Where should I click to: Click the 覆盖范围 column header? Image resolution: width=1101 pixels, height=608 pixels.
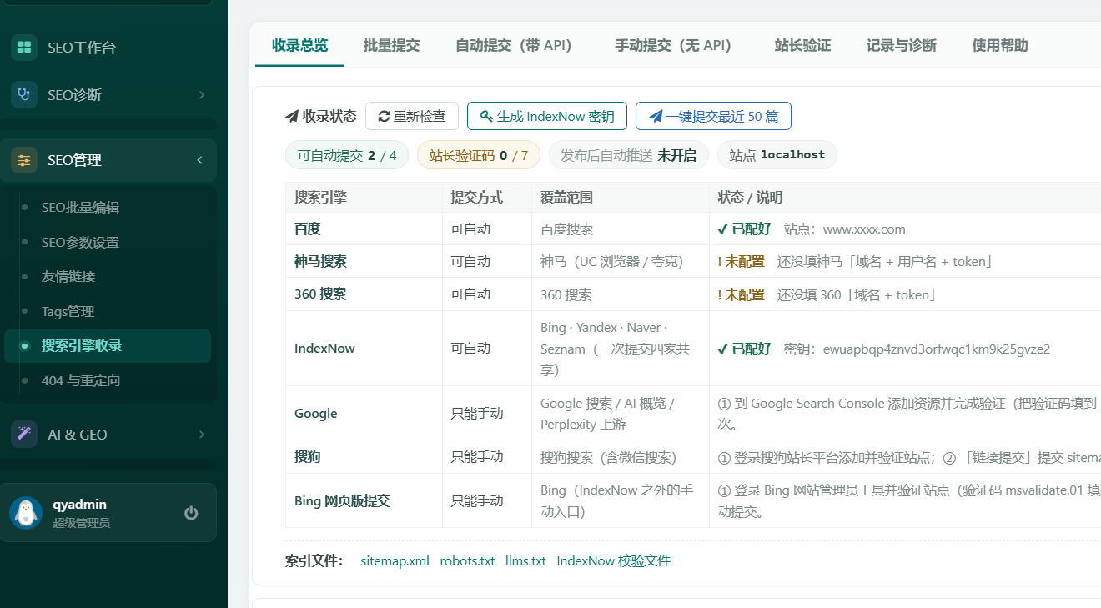click(x=567, y=197)
